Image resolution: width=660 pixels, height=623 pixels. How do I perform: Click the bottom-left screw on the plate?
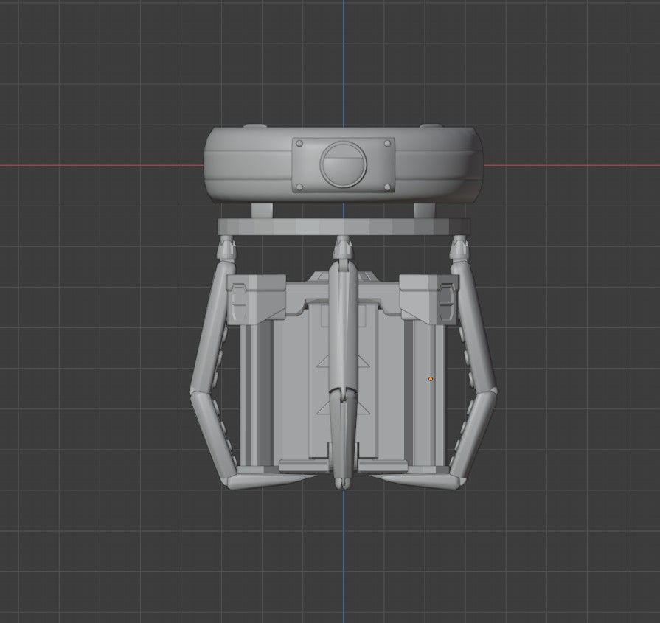(x=299, y=187)
